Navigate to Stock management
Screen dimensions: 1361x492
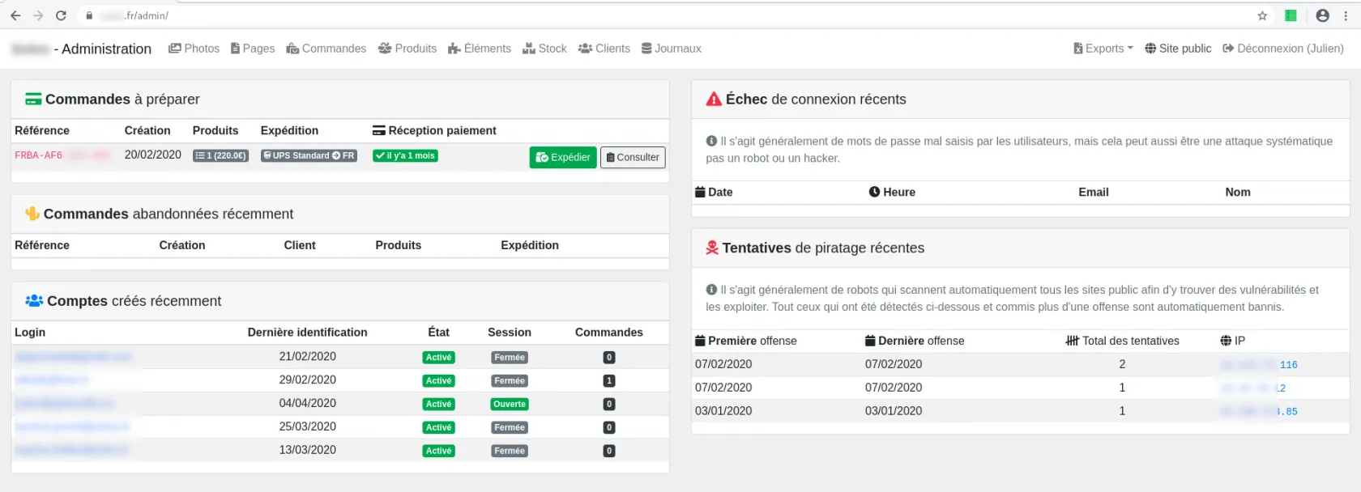point(544,49)
